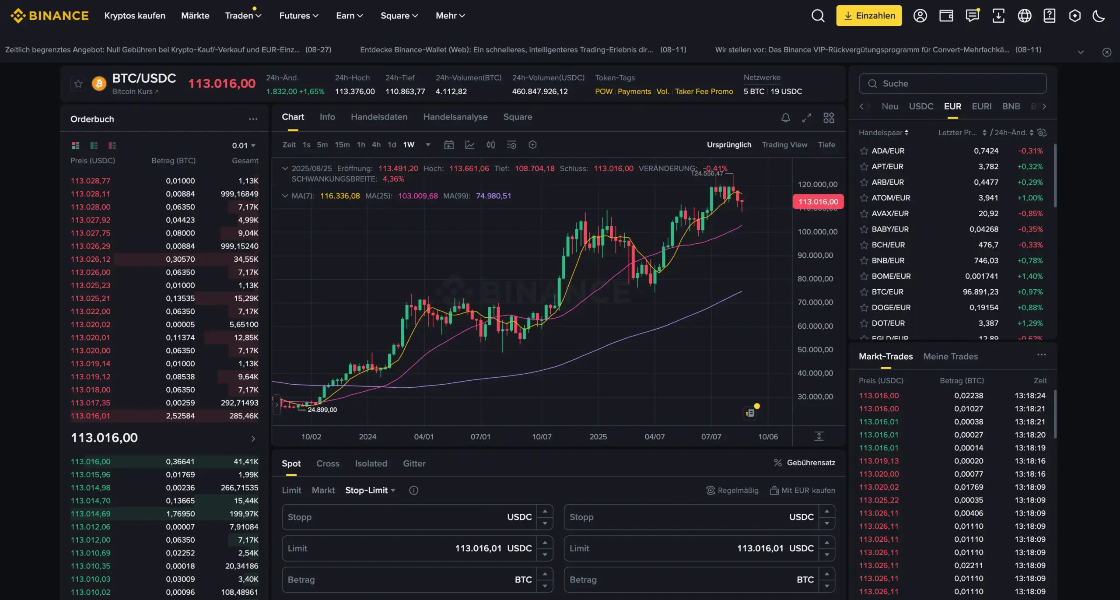Switch to dark mode moon icon
Viewport: 1120px width, 600px height.
coord(1099,16)
